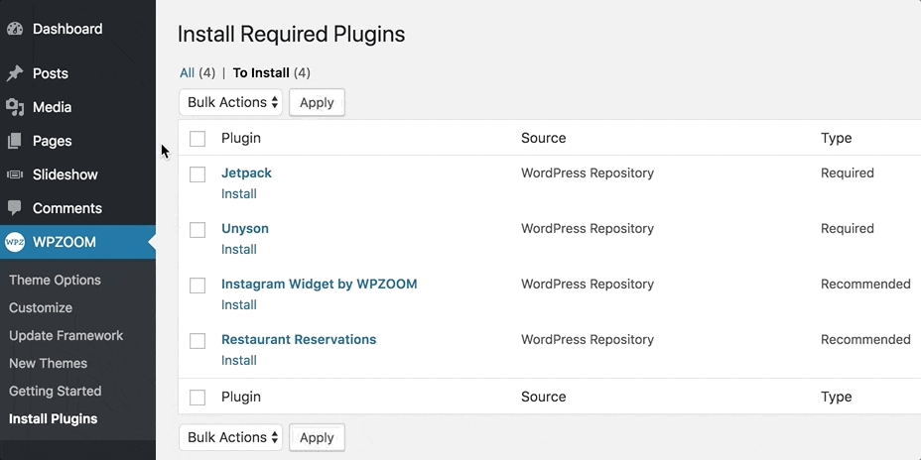Screen dimensions: 921x460
Task: Click Install under Instagram Widget by WPZOOM
Action: [x=238, y=305]
